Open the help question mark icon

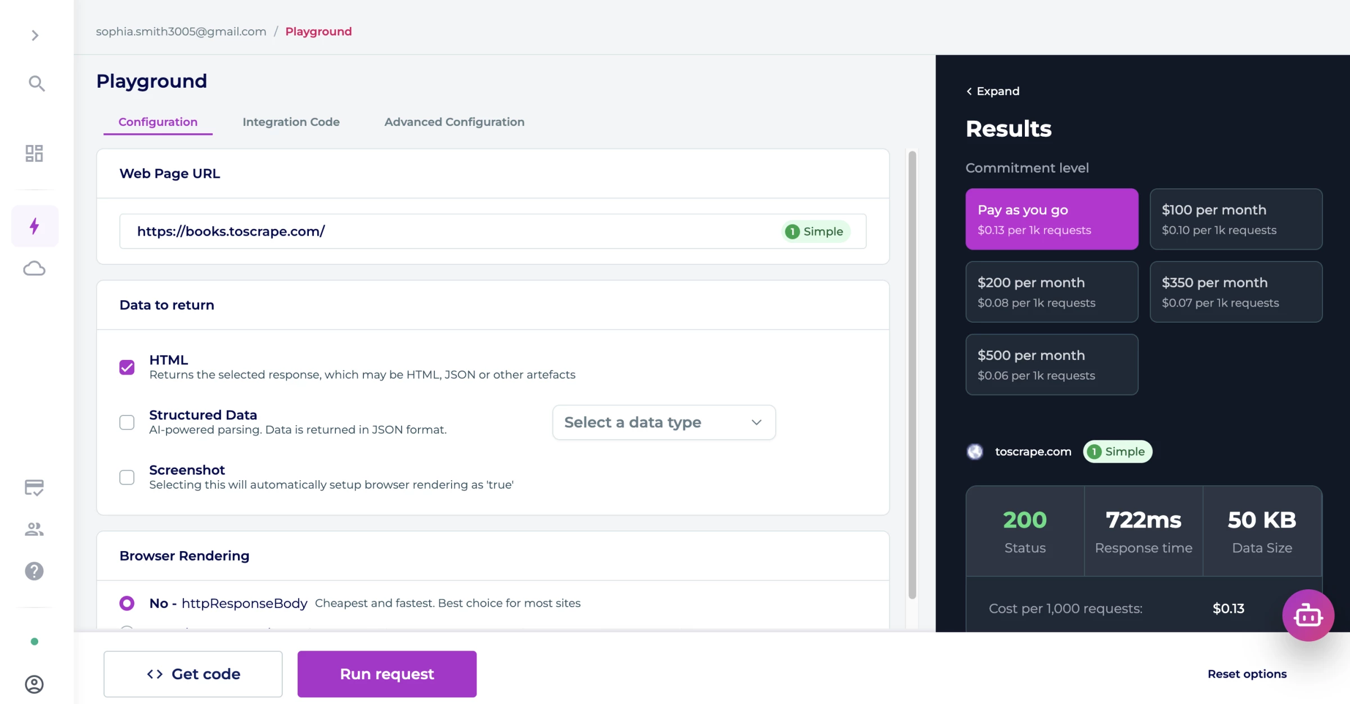pyautogui.click(x=34, y=571)
